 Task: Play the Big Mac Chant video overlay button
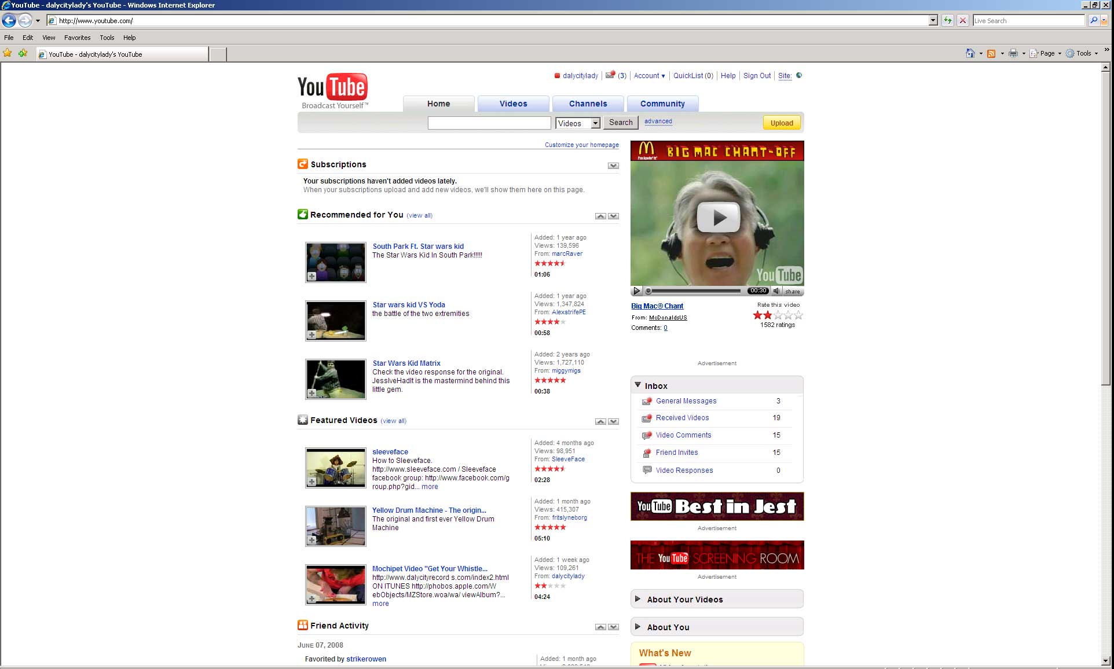click(x=718, y=218)
